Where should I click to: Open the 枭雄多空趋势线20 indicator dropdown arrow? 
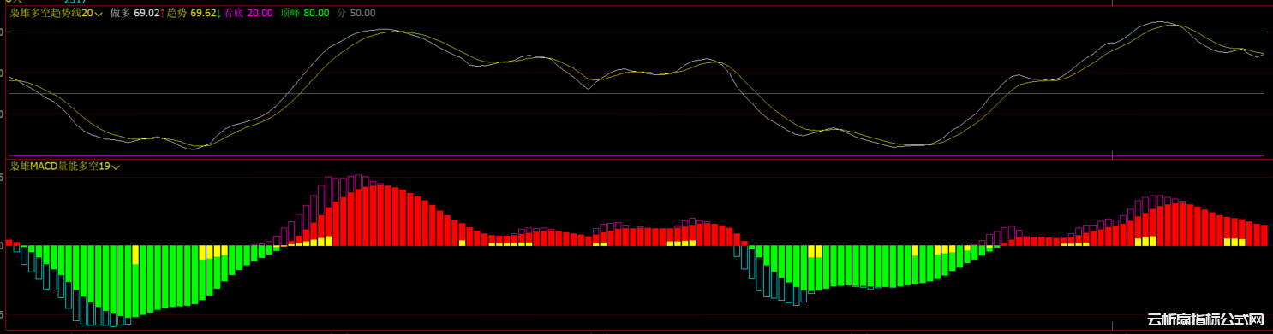[99, 14]
